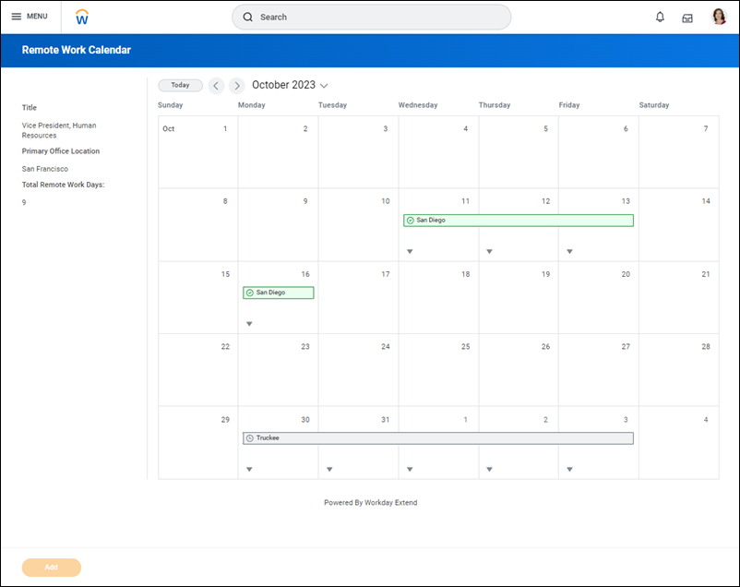Expand dropdown arrow under October 16
The image size is (740, 587).
[249, 324]
